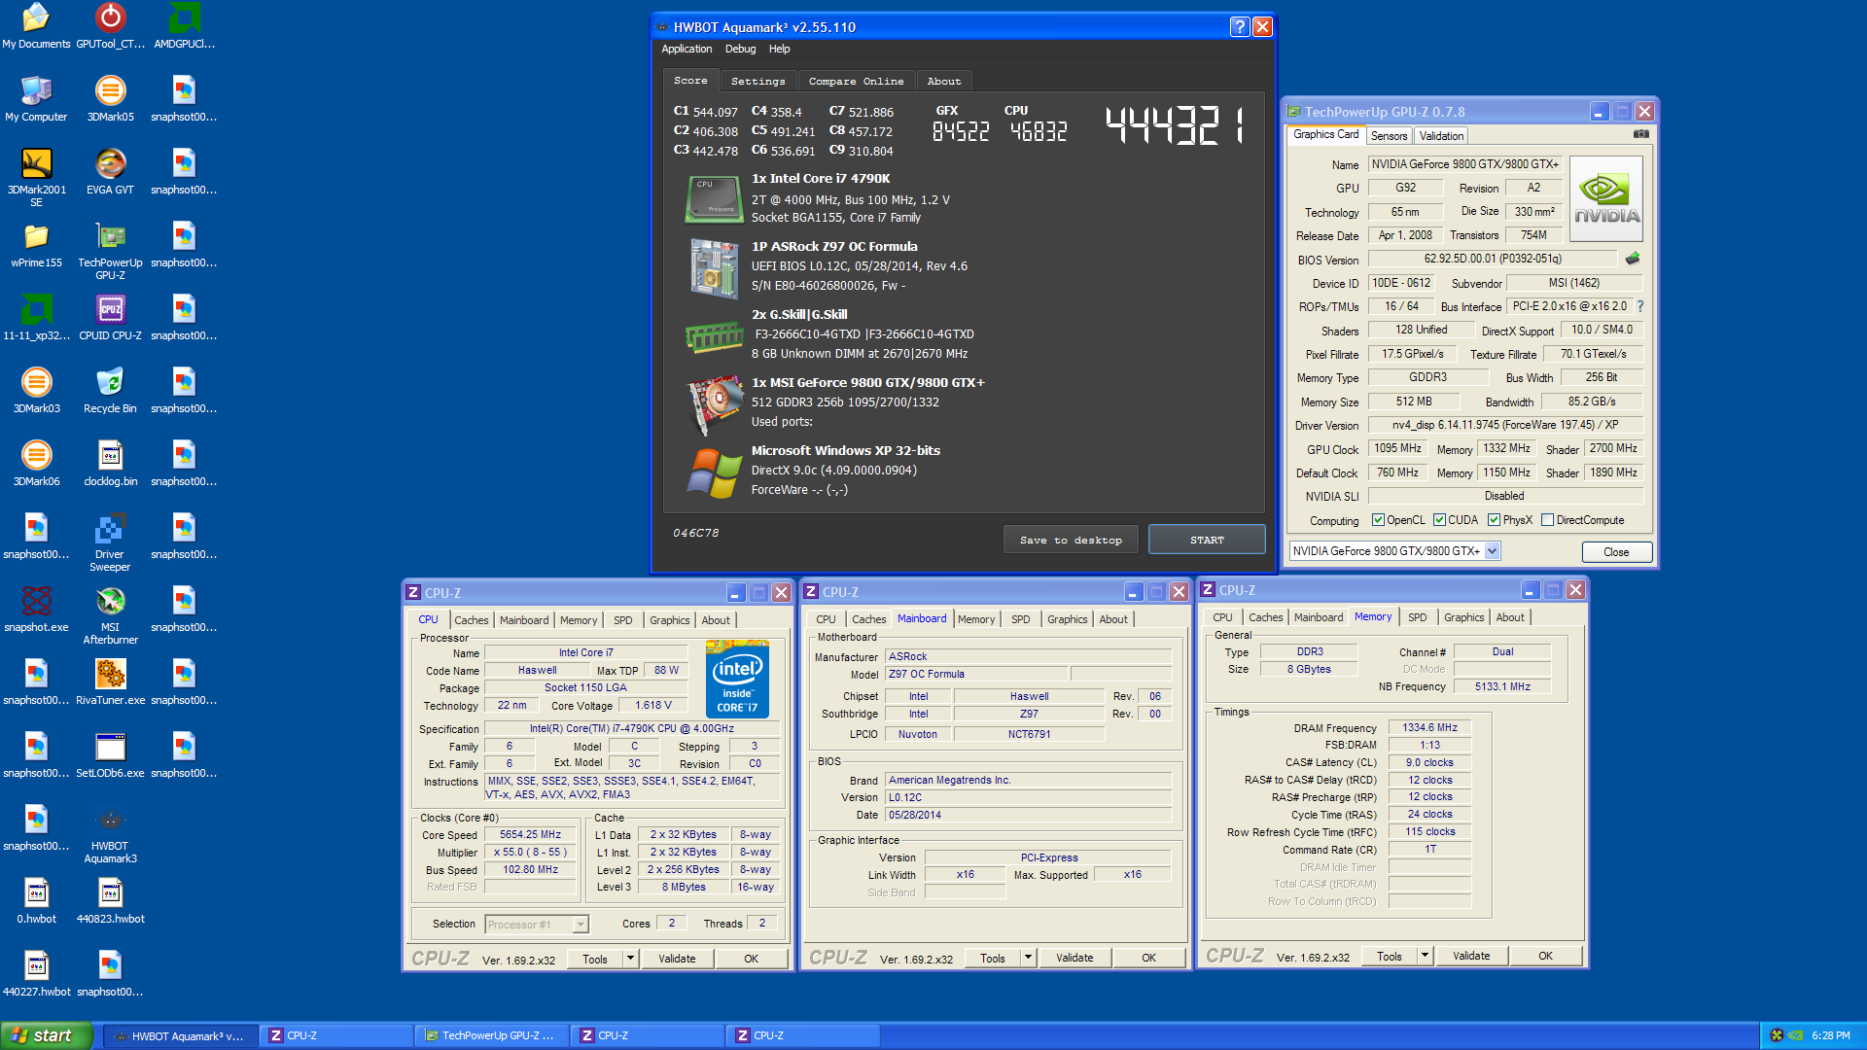Open the AMDGPUCl desktop icon
Image resolution: width=1867 pixels, height=1050 pixels.
tap(184, 26)
